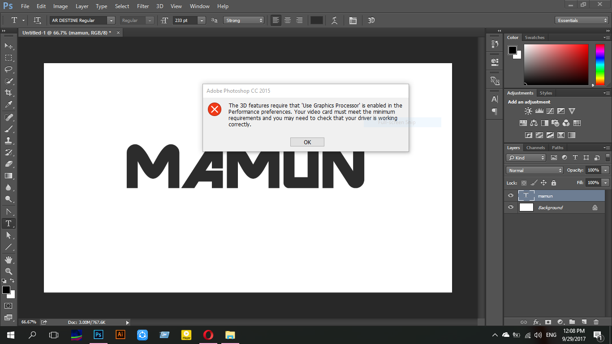Select the Brush tool
This screenshot has width=612, height=344.
(x=9, y=129)
